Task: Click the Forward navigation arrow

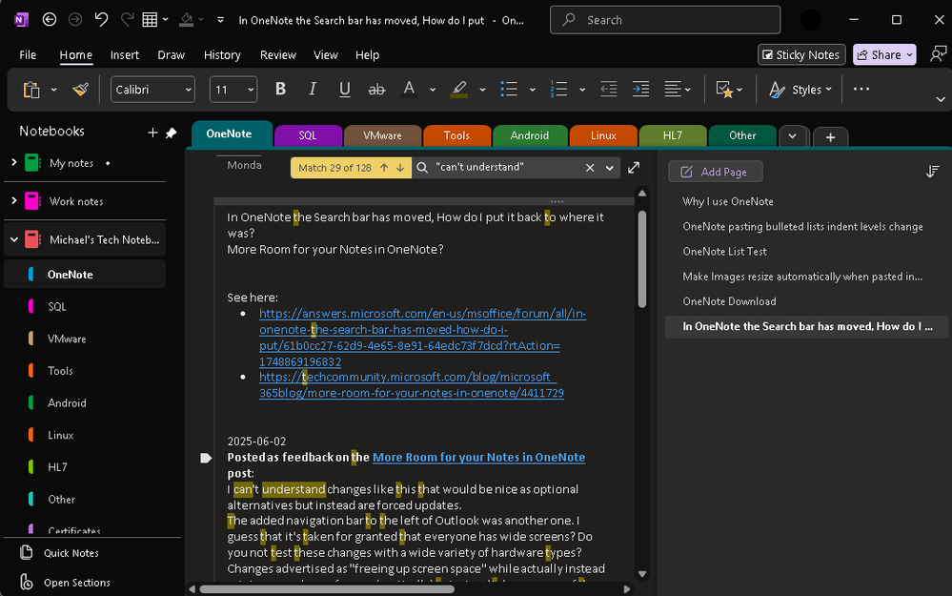Action: (x=75, y=19)
